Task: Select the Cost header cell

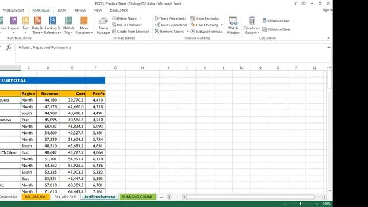Action: coord(72,94)
